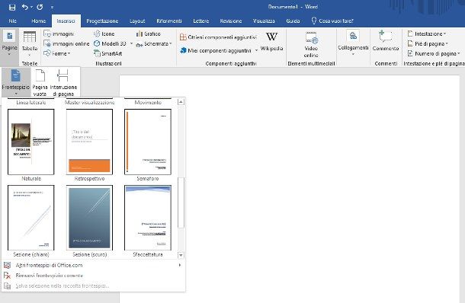The height and width of the screenshot is (303, 465).
Task: Expand the Modelli 3D dropdown arrow
Action: [x=131, y=43]
